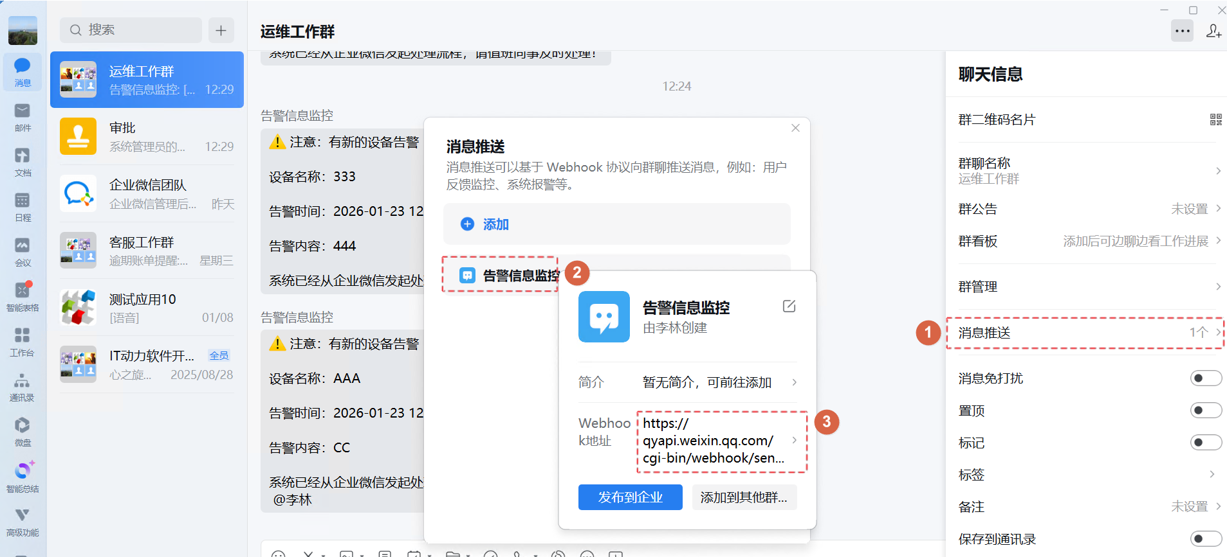Select the 测试应用10 conversation
Image resolution: width=1227 pixels, height=557 pixels.
147,308
